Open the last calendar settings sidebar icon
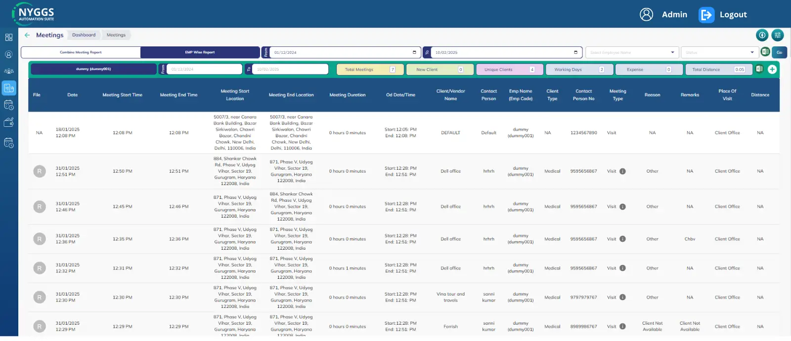 coord(9,143)
